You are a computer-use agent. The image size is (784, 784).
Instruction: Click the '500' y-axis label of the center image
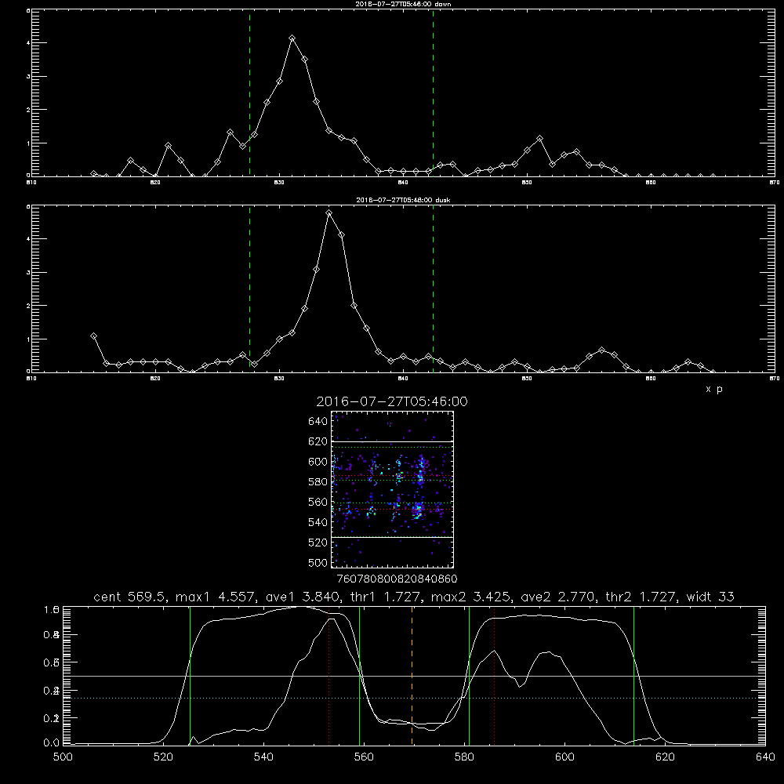pos(318,562)
